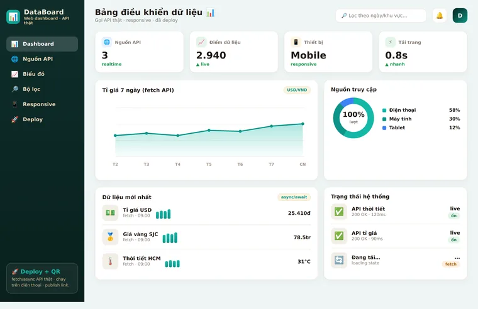The height and width of the screenshot is (309, 478).
Task: Click the "200 OK · 120ms" status text
Action: click(369, 215)
